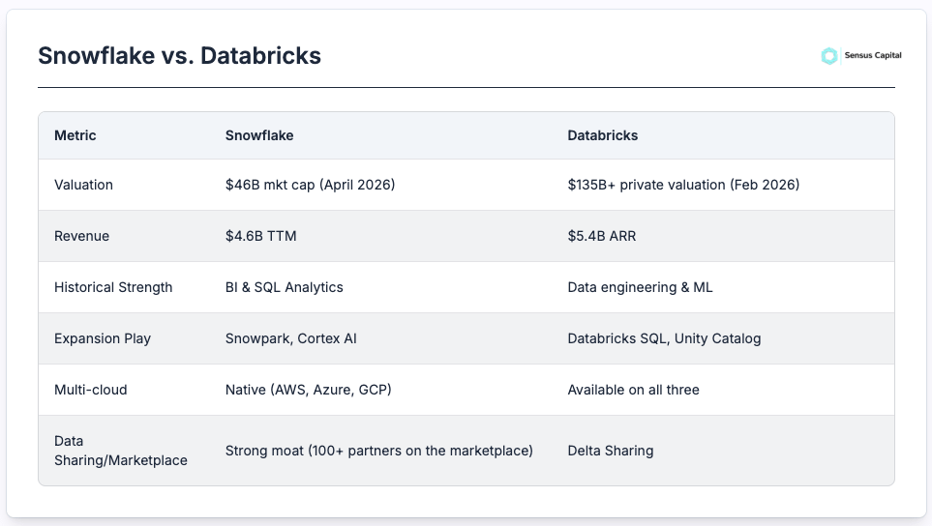Click the BI & SQL Analytics cell
This screenshot has width=932, height=526.
(285, 287)
